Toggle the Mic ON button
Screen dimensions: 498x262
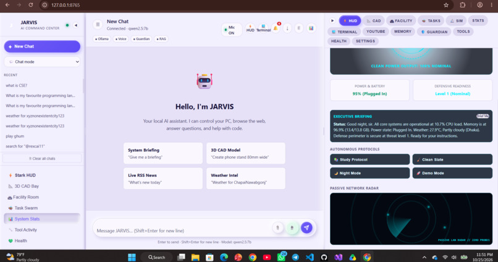coord(232,30)
